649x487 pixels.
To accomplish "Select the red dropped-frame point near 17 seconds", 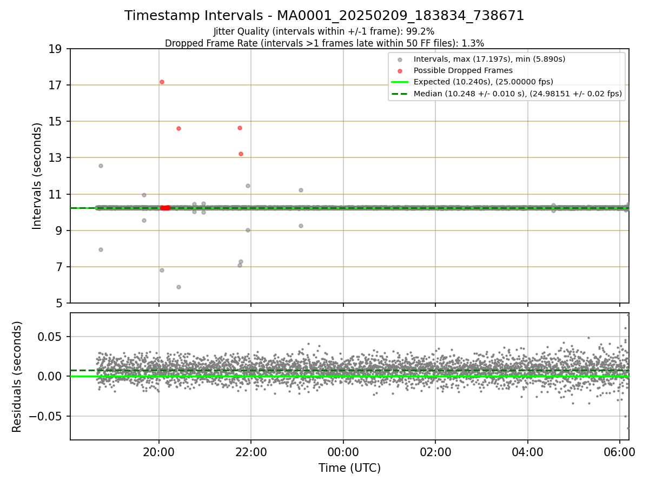I will [162, 82].
